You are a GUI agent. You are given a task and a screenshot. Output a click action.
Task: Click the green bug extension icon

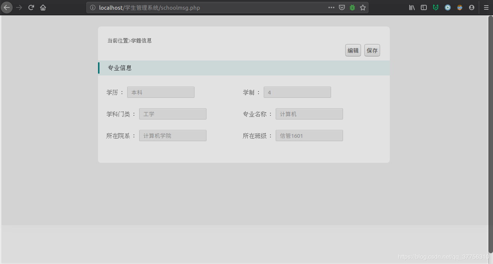coord(352,7)
